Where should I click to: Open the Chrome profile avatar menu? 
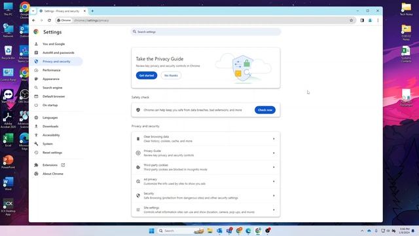coord(370,20)
